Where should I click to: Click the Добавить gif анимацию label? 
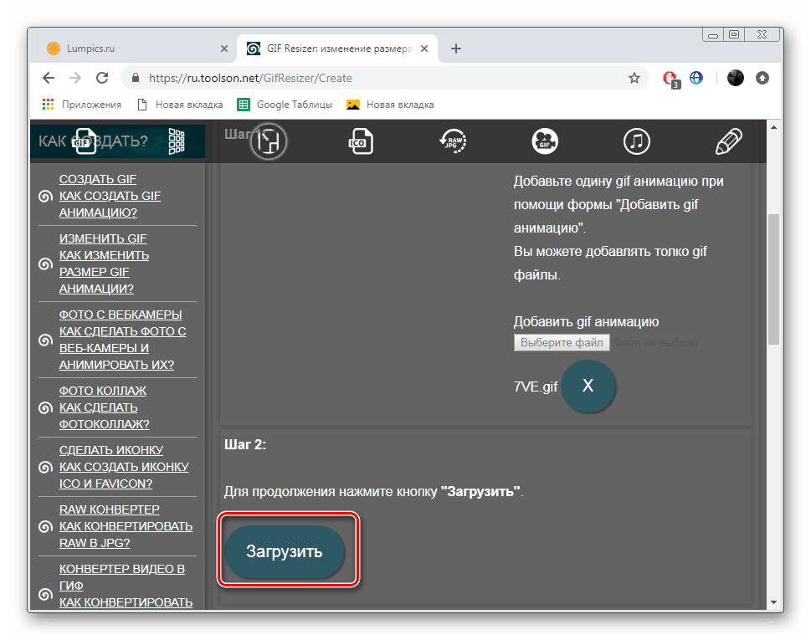coord(586,321)
